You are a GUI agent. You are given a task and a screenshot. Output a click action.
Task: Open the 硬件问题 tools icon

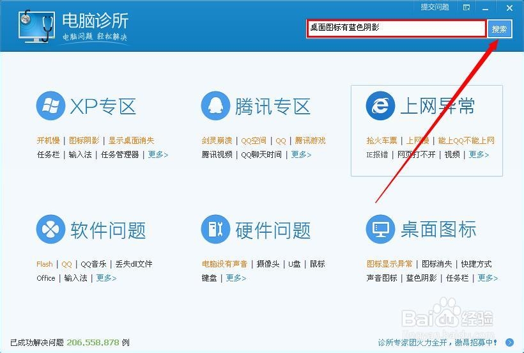click(x=215, y=230)
